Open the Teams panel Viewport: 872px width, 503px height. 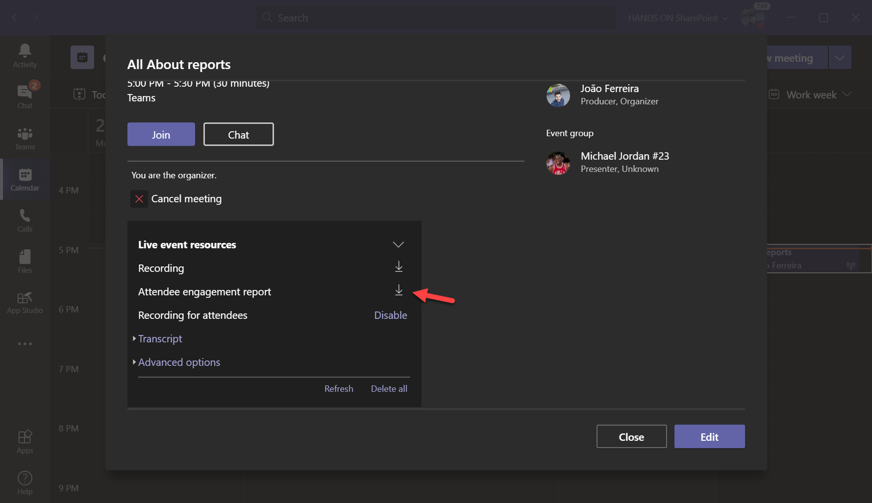25,138
